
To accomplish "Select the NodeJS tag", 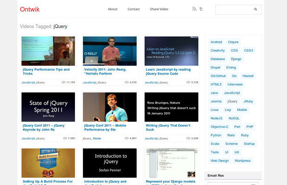I will 216,118.
